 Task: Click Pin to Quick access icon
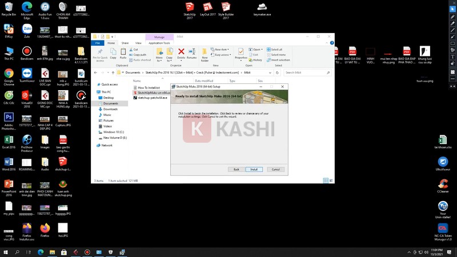tap(100, 54)
